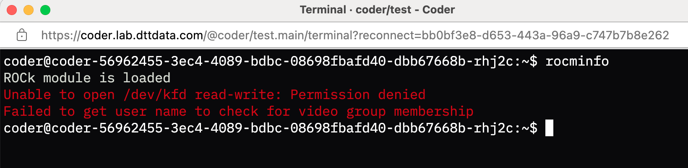Click the Unable to open text

[59, 95]
